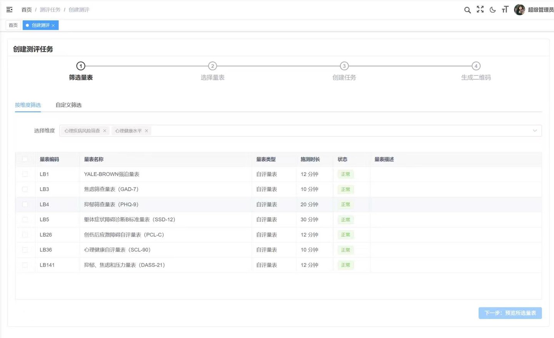The height and width of the screenshot is (338, 554).
Task: Check the LB26 row checkbox
Action: tap(25, 235)
